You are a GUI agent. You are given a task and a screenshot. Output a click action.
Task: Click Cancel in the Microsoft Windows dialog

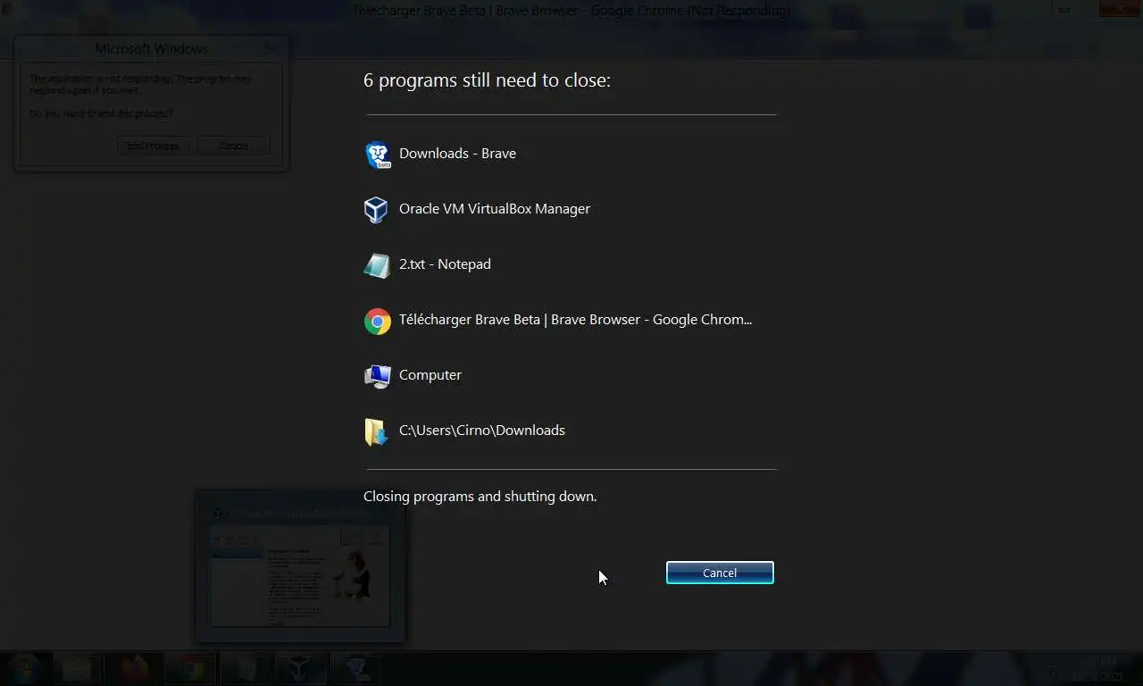(x=233, y=146)
